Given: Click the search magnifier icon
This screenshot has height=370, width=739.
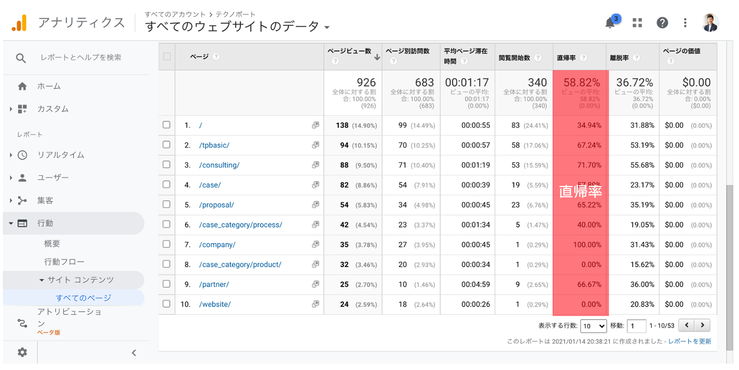Looking at the screenshot, I should 21,58.
